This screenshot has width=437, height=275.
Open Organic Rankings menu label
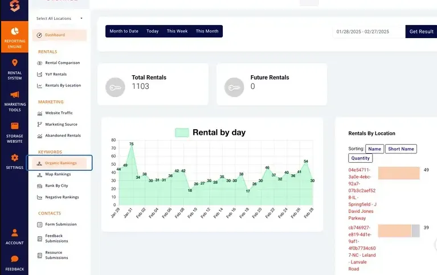click(x=61, y=163)
